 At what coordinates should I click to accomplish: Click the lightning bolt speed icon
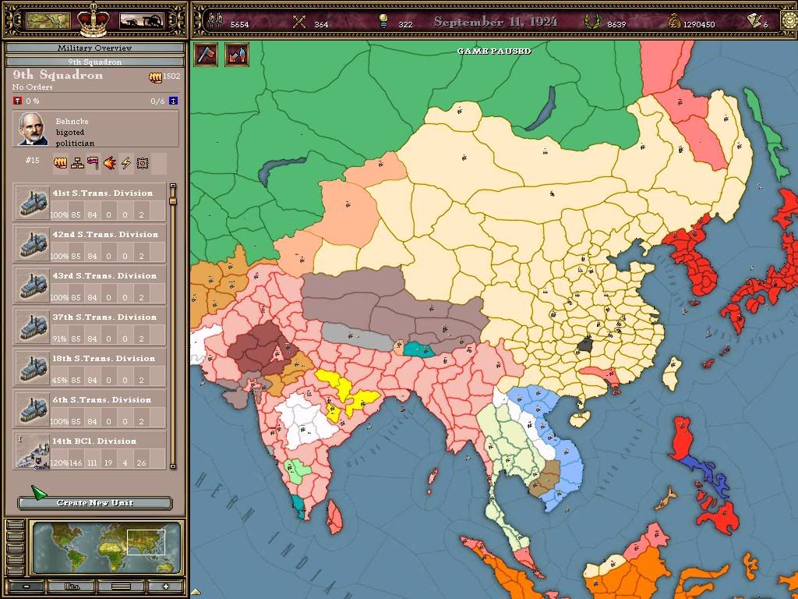[125, 163]
